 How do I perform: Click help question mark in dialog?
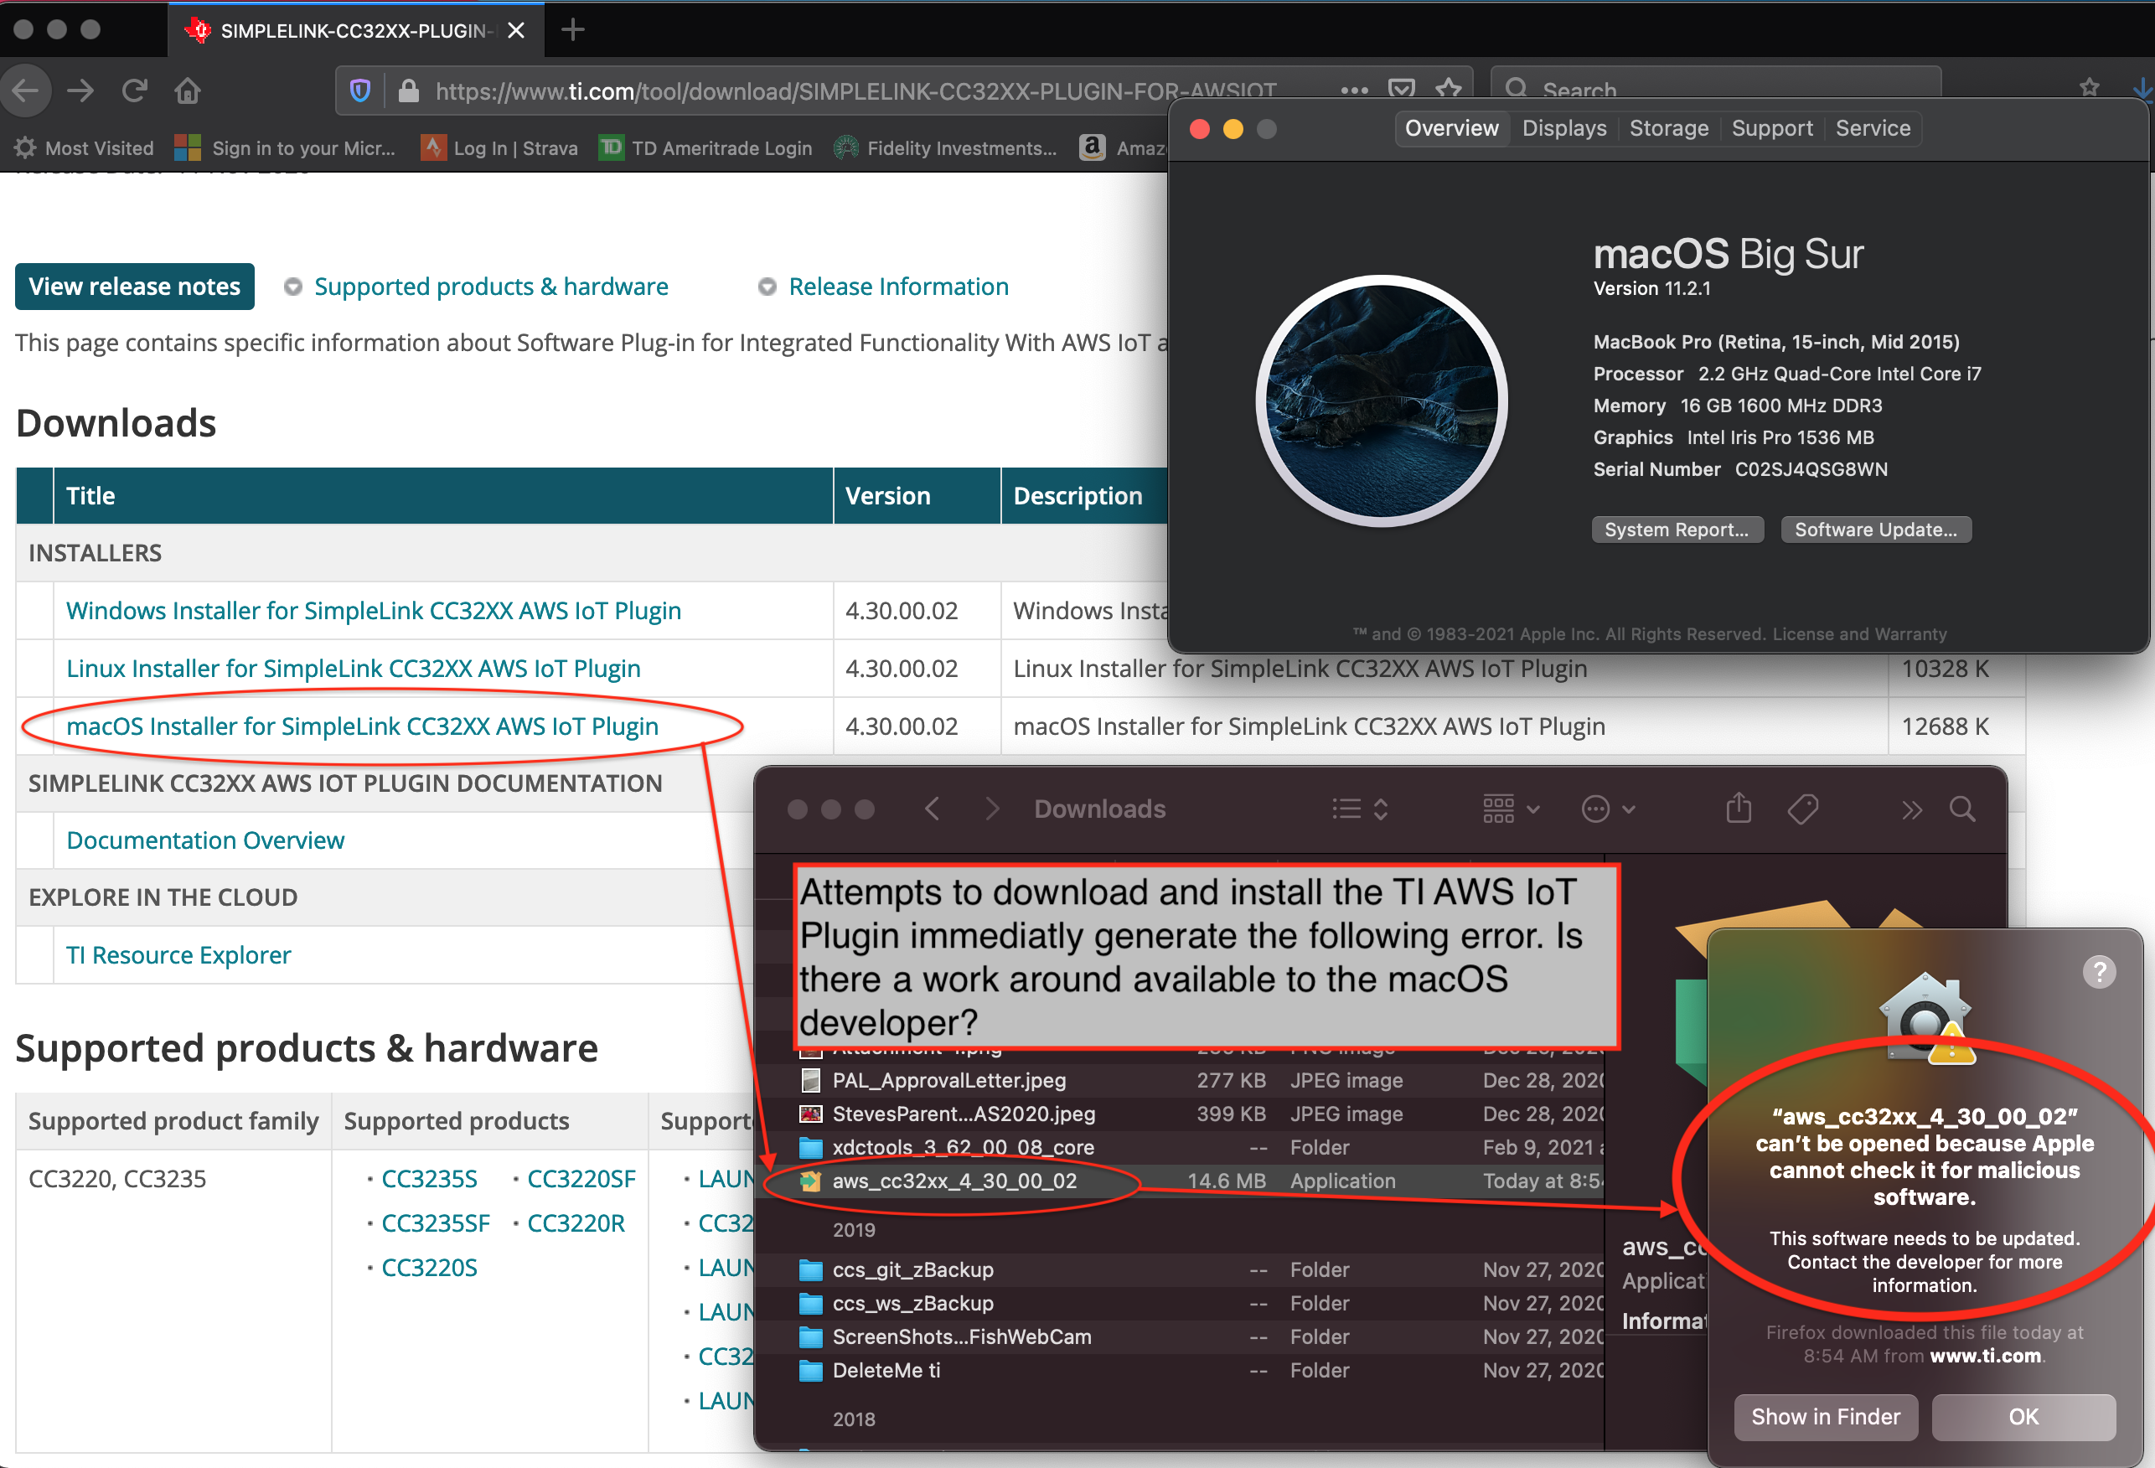point(2098,972)
